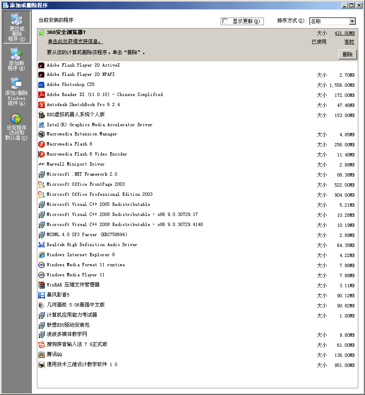Click the WinRAR 压缩文件管理器 icon

[x=42, y=285]
